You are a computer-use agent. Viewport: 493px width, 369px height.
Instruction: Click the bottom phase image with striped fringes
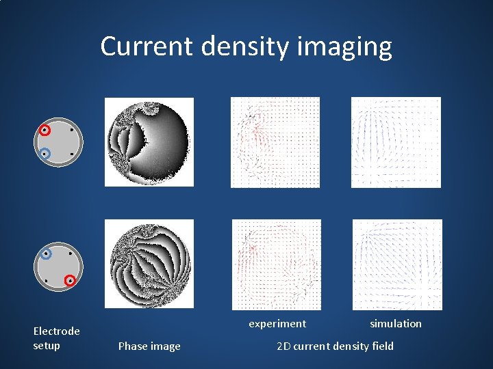coord(149,264)
